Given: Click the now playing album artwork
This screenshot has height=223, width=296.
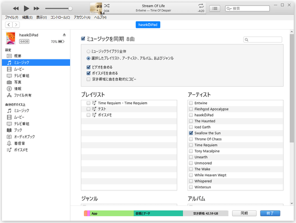Looking at the screenshot, I should [96, 8].
